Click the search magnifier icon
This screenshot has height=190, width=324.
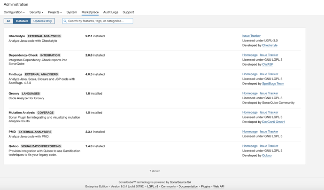(65, 21)
